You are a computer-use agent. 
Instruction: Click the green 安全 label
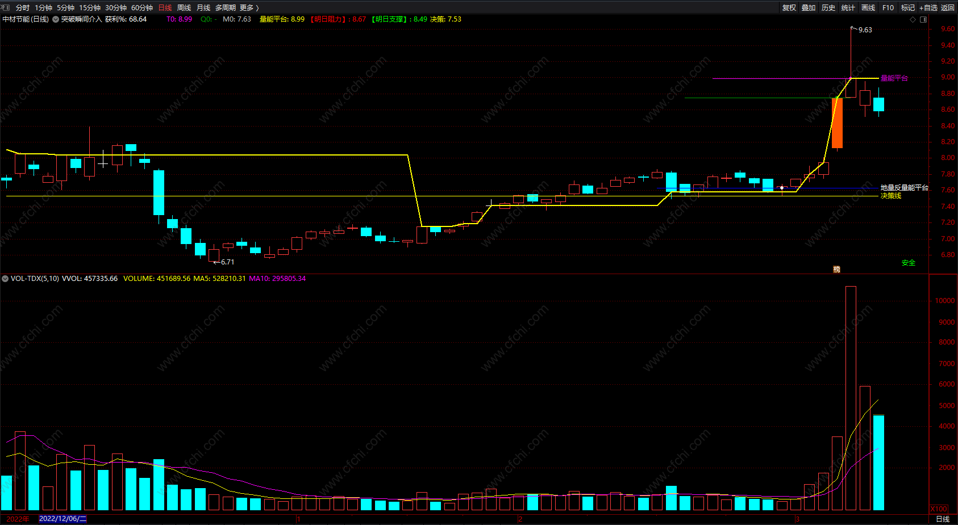point(909,263)
